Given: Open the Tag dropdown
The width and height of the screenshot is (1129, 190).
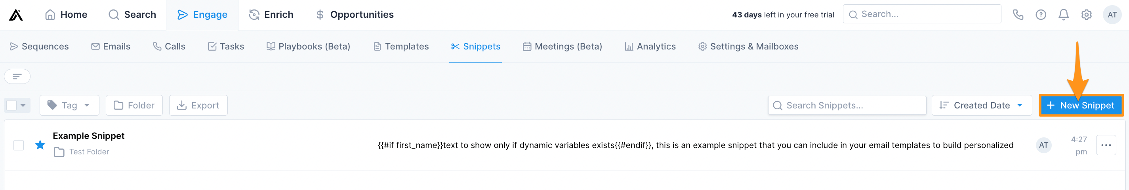Looking at the screenshot, I should tap(69, 106).
